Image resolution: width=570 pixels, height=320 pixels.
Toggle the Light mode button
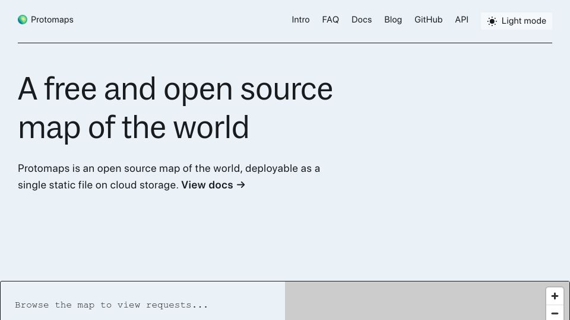click(516, 21)
